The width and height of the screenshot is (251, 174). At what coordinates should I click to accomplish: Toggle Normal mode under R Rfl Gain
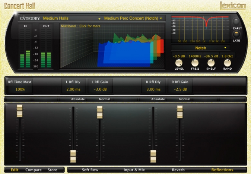(x=185, y=99)
